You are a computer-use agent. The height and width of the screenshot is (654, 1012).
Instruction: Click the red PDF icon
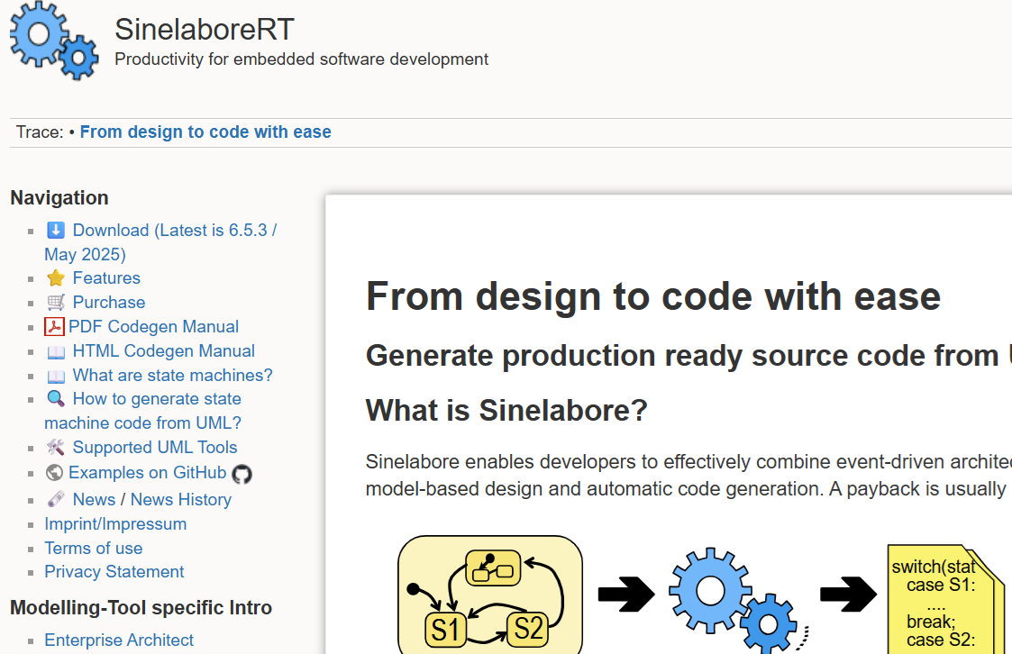click(54, 326)
